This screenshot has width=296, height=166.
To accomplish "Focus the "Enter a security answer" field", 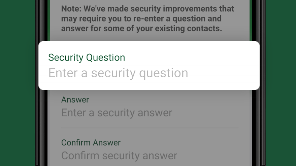I will pyautogui.click(x=117, y=113).
